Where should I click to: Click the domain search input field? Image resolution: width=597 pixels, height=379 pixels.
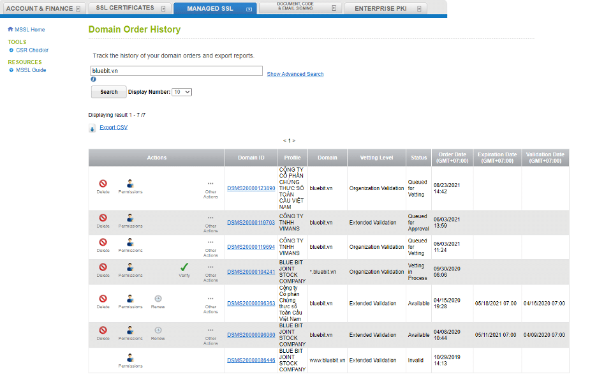click(177, 71)
